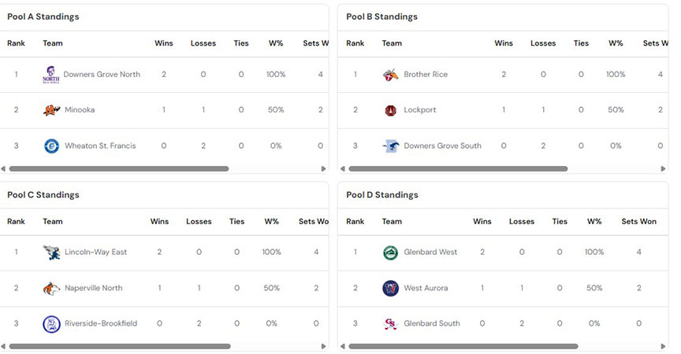The height and width of the screenshot is (354, 681).
Task: Click the Minooka team logo
Action: (51, 110)
